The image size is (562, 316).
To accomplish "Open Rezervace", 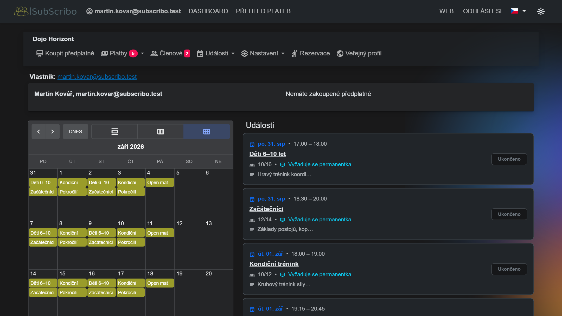I will pyautogui.click(x=310, y=53).
